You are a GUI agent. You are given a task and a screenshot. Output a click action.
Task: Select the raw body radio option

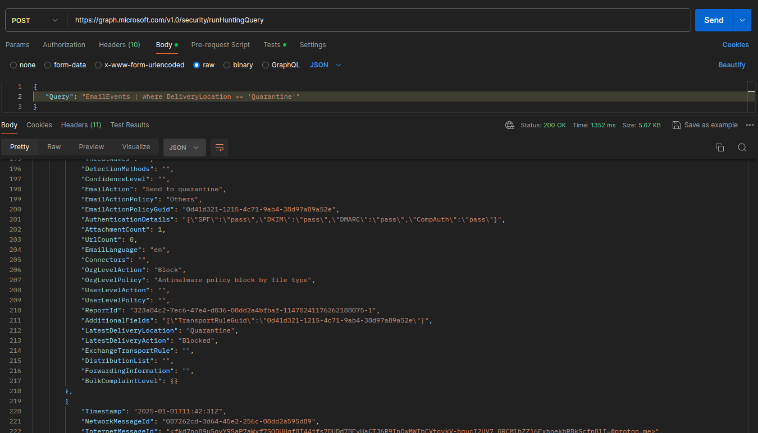197,65
